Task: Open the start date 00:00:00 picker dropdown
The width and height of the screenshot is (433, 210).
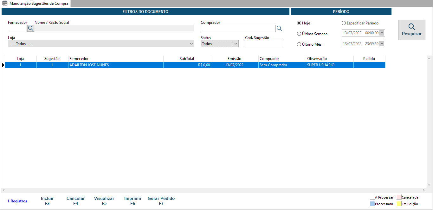Action: [x=382, y=33]
